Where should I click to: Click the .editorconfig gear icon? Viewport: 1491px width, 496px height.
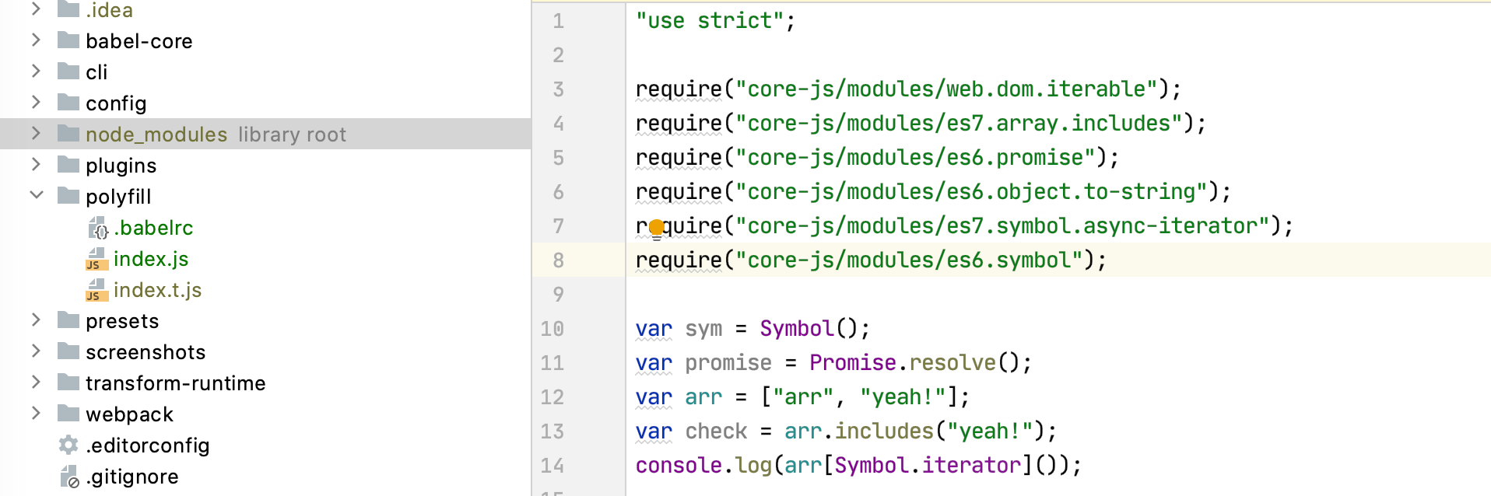68,445
